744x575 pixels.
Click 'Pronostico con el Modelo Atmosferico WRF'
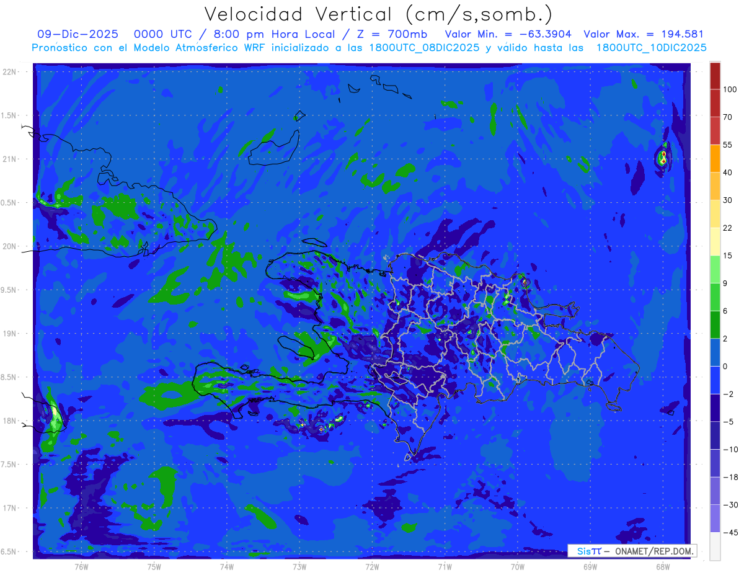[149, 48]
